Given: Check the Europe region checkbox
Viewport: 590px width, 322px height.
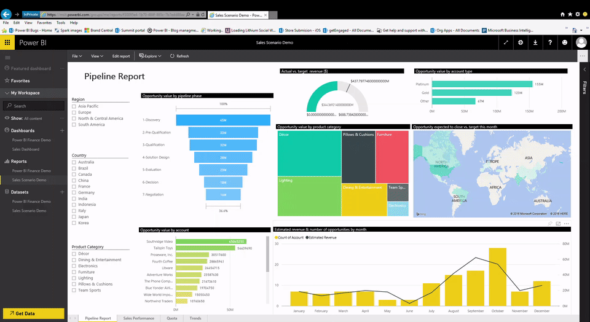Looking at the screenshot, I should (x=74, y=112).
